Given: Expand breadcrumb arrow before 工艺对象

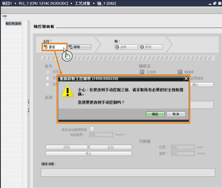Looking at the screenshot, I should coord(72,3).
